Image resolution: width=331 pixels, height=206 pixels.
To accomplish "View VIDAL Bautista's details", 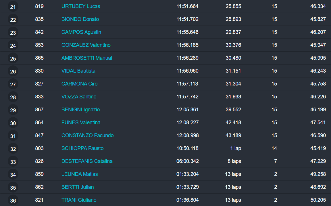I will pyautogui.click(x=78, y=71).
